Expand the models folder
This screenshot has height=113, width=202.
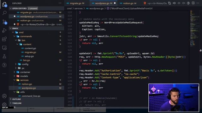click(14, 76)
